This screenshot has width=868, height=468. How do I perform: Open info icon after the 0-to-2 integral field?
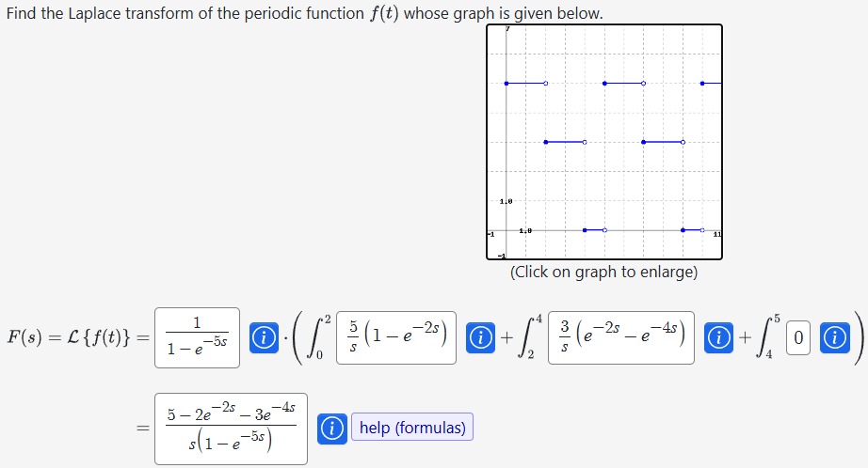(x=480, y=337)
